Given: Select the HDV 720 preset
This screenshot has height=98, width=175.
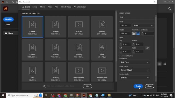Looking at the screenshot, I should pos(79,27).
